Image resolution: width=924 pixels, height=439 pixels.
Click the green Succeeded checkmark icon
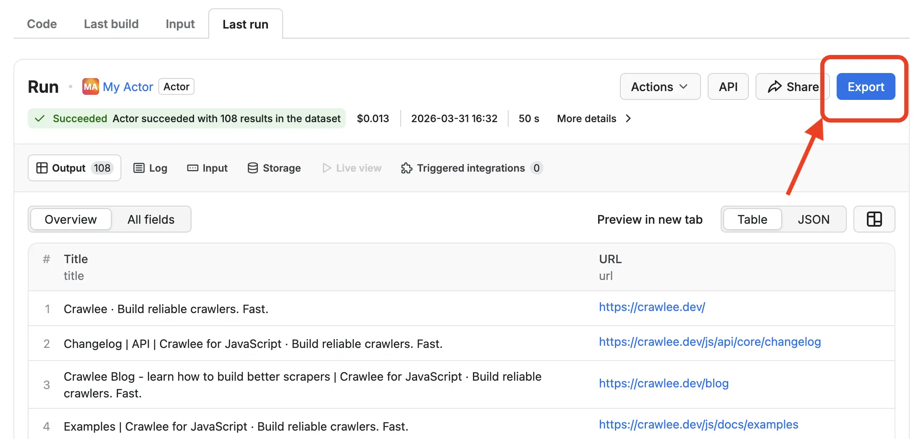39,118
